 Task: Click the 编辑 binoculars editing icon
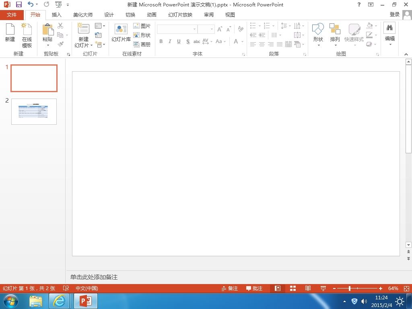tap(389, 28)
